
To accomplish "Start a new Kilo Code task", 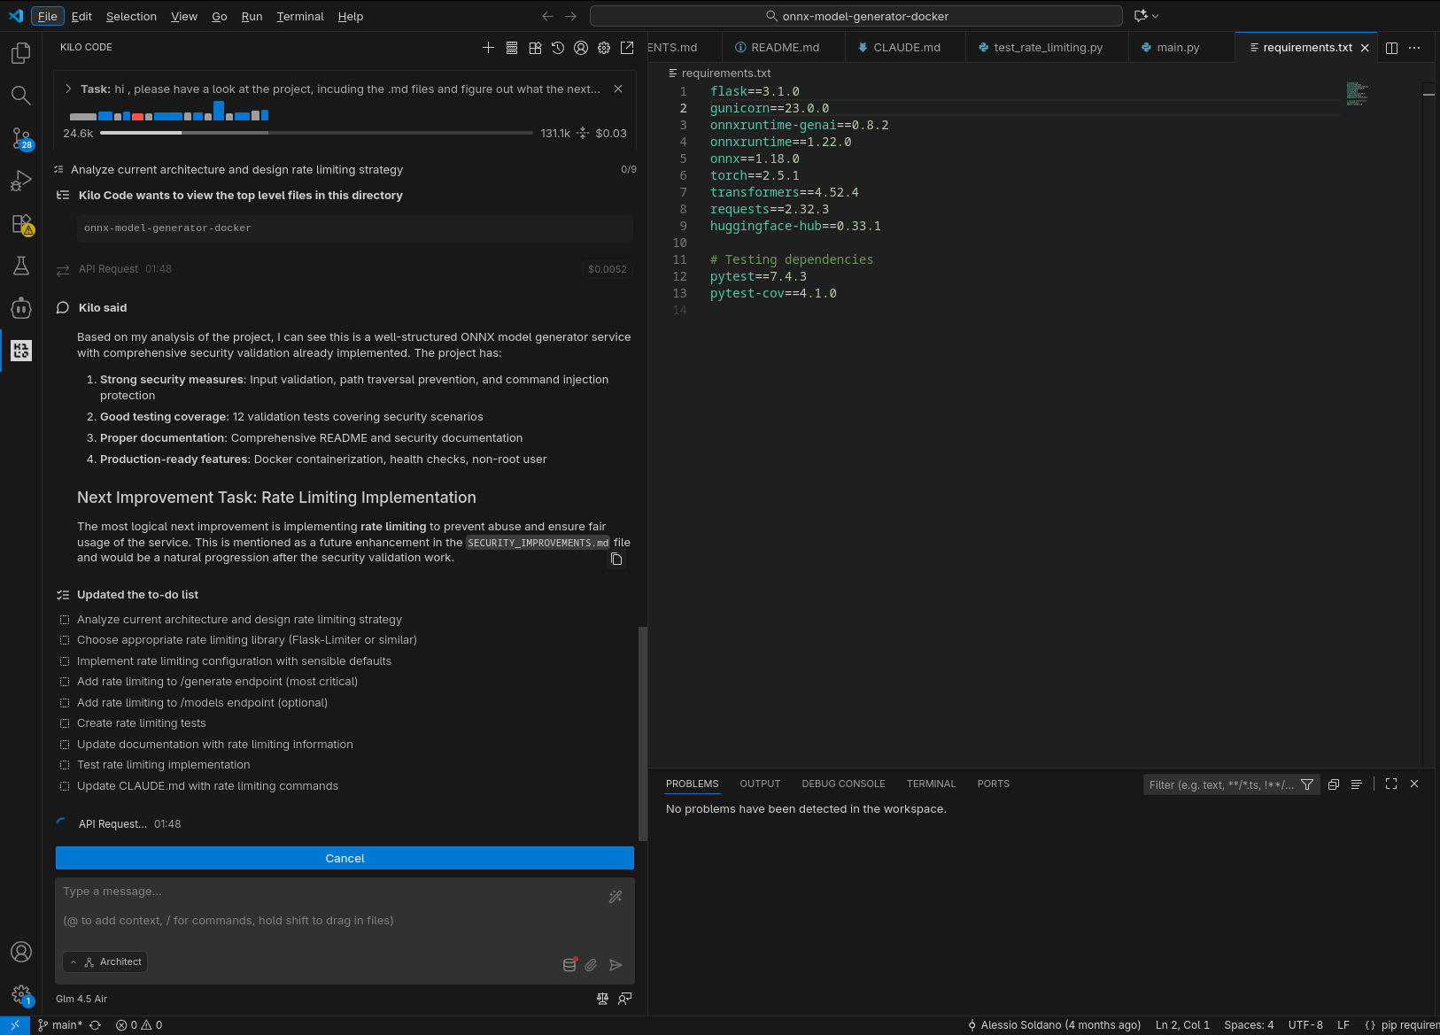I will (488, 48).
